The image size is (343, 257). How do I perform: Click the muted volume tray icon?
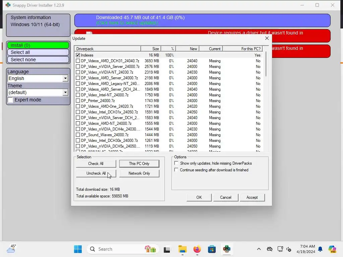[x=289, y=249]
